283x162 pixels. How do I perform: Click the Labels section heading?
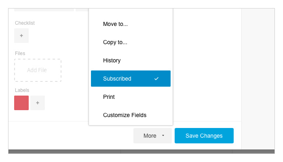point(22,90)
